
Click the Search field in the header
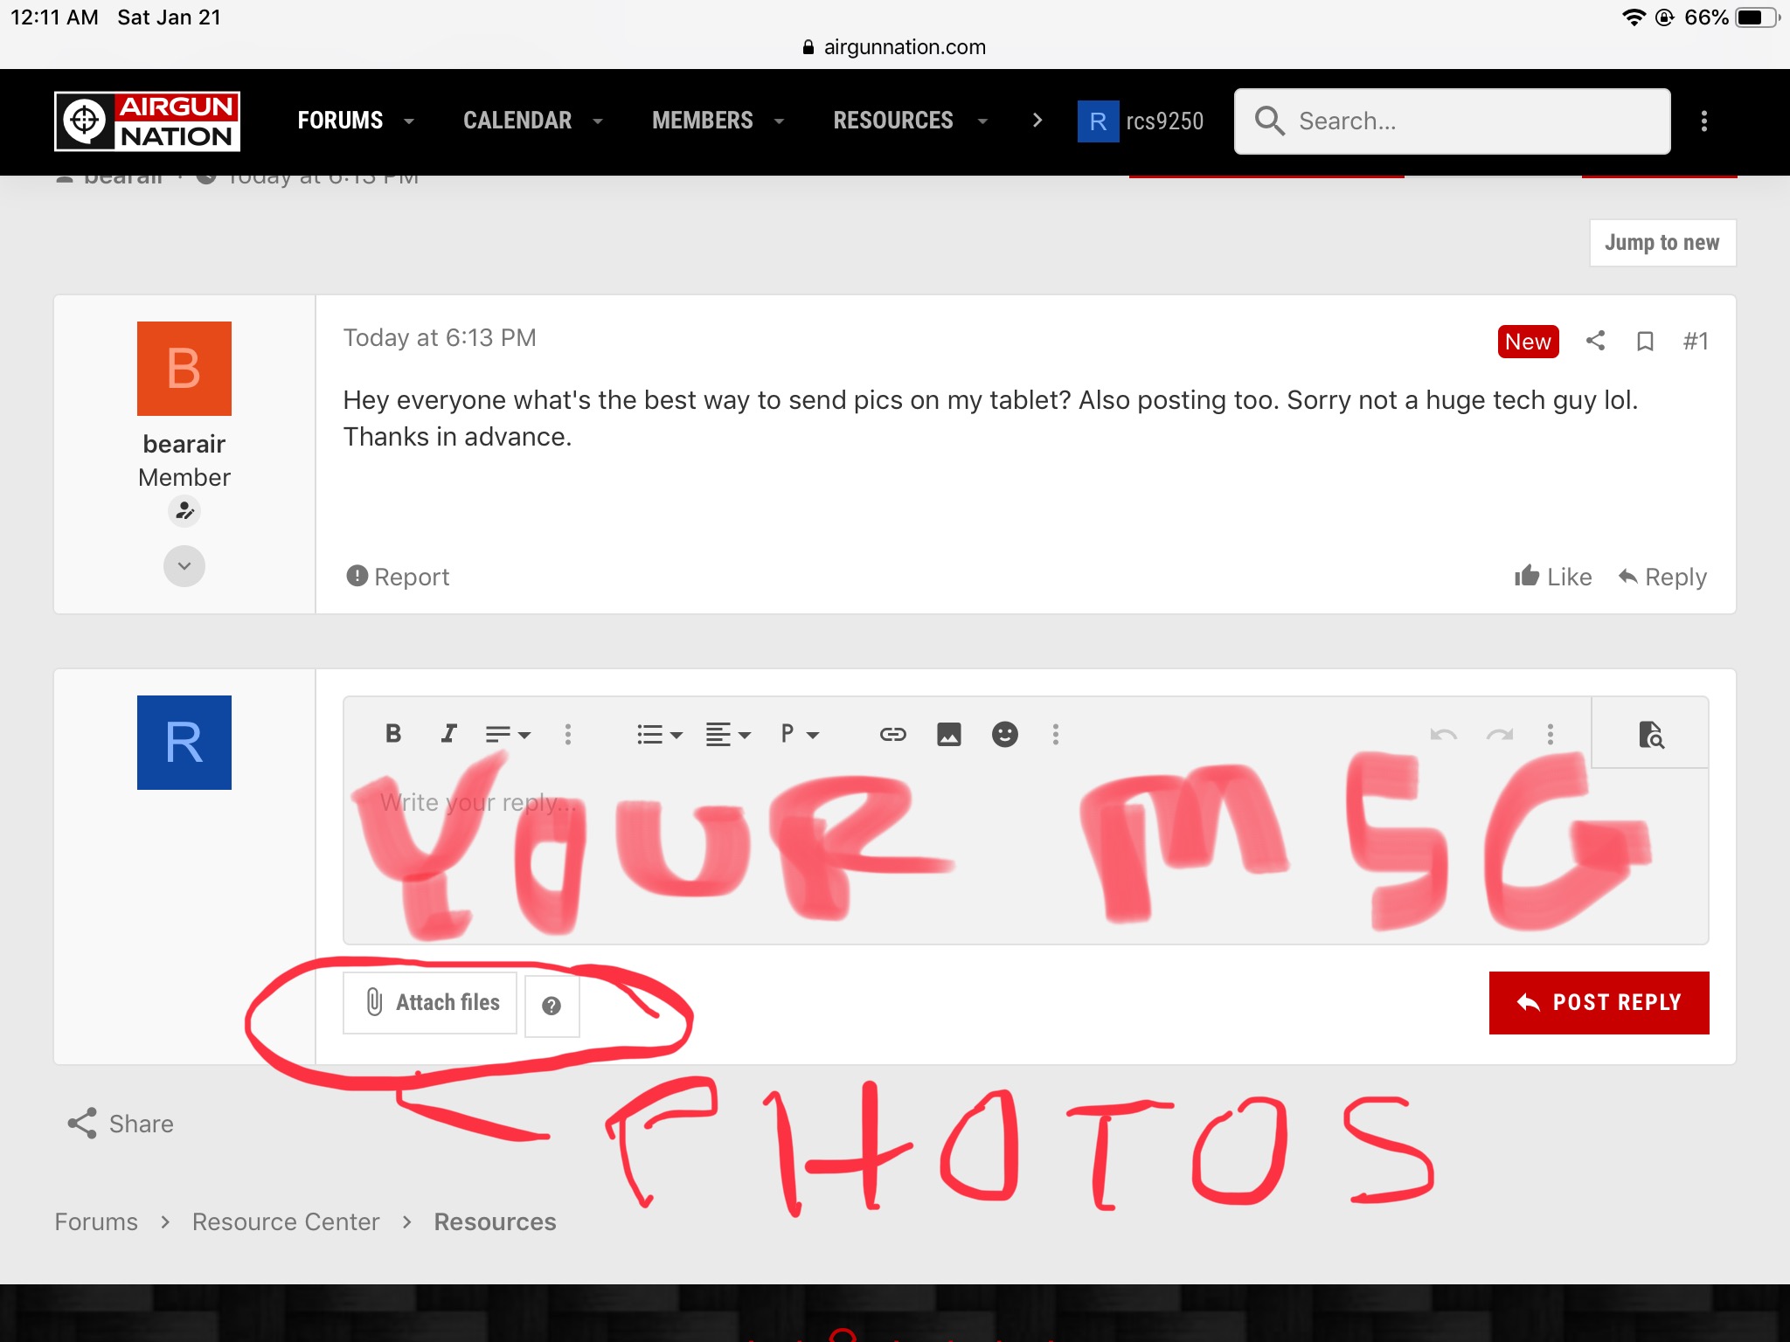[1453, 121]
